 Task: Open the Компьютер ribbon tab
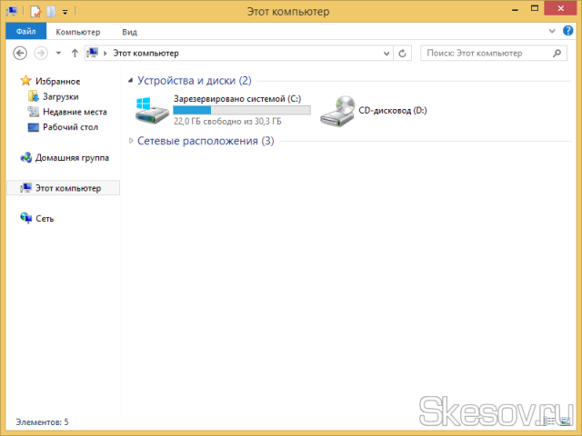pyautogui.click(x=77, y=31)
